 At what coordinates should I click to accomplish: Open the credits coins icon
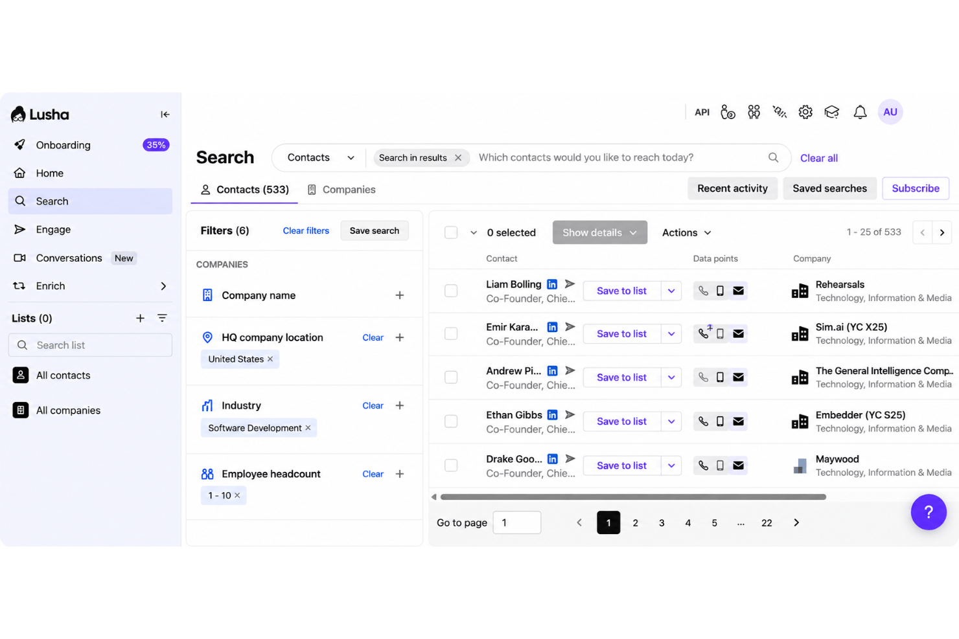[x=728, y=112]
